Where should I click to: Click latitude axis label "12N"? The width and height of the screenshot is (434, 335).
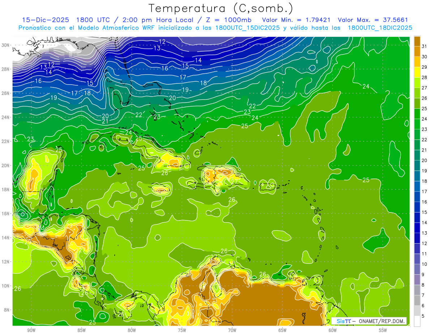pyautogui.click(x=6, y=262)
